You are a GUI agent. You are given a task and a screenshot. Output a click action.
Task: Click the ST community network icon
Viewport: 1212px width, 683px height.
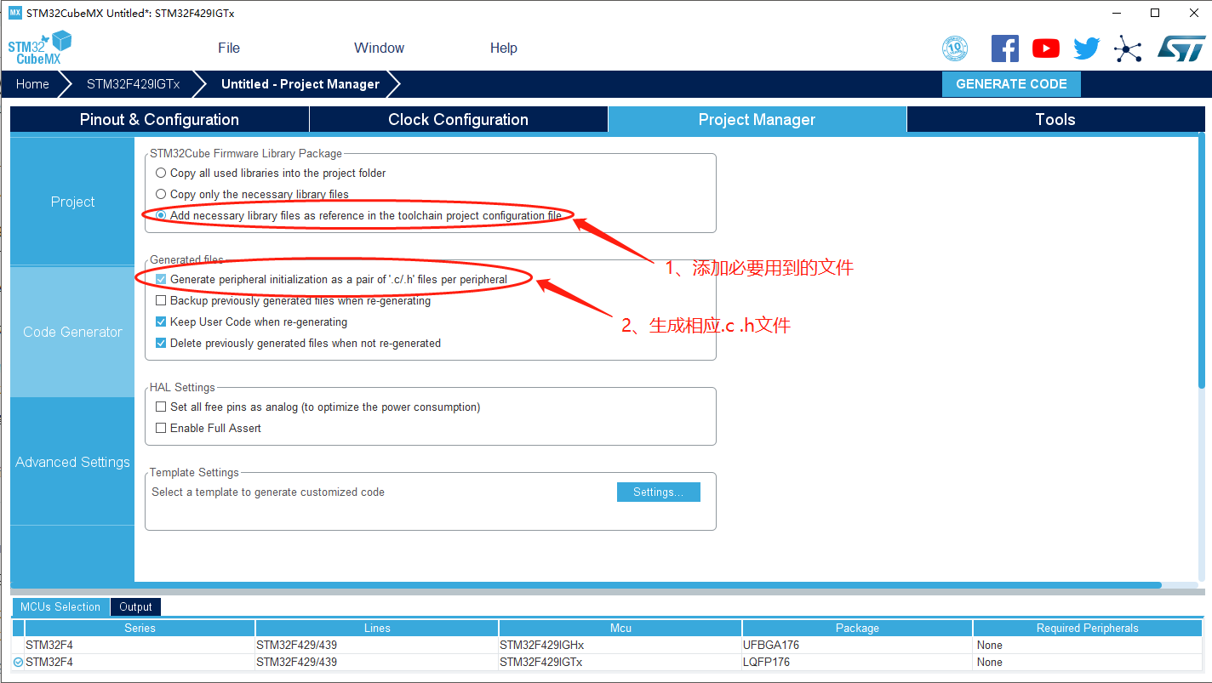tap(1128, 48)
